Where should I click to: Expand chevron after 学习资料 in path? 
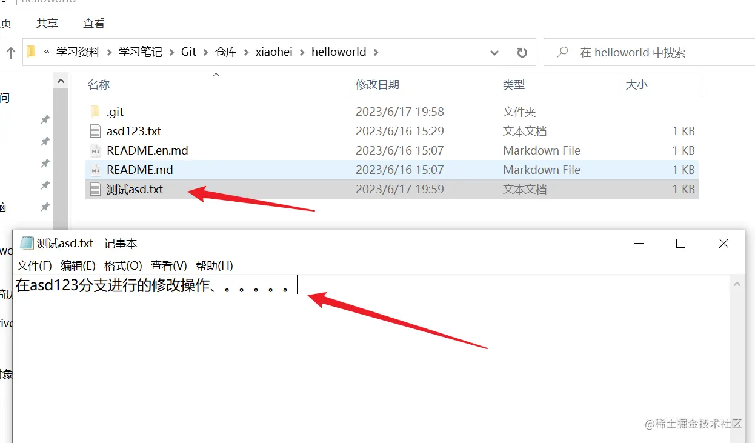(110, 52)
